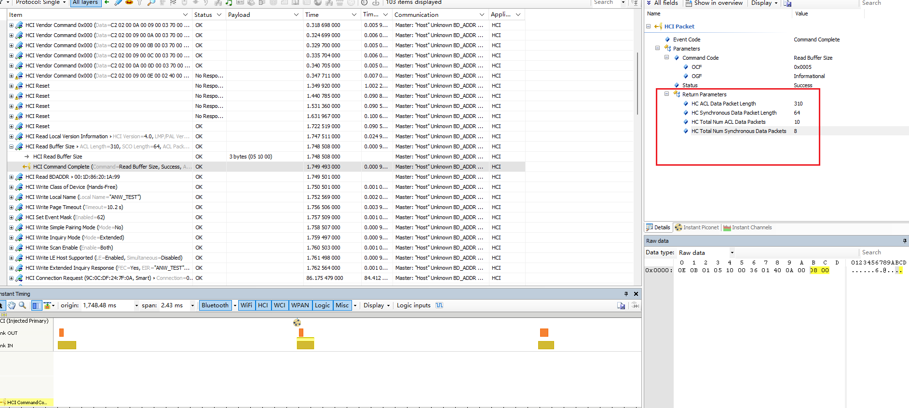Click the download export icon in top toolbar
Screen dimensions: 909x408
[x=376, y=3]
